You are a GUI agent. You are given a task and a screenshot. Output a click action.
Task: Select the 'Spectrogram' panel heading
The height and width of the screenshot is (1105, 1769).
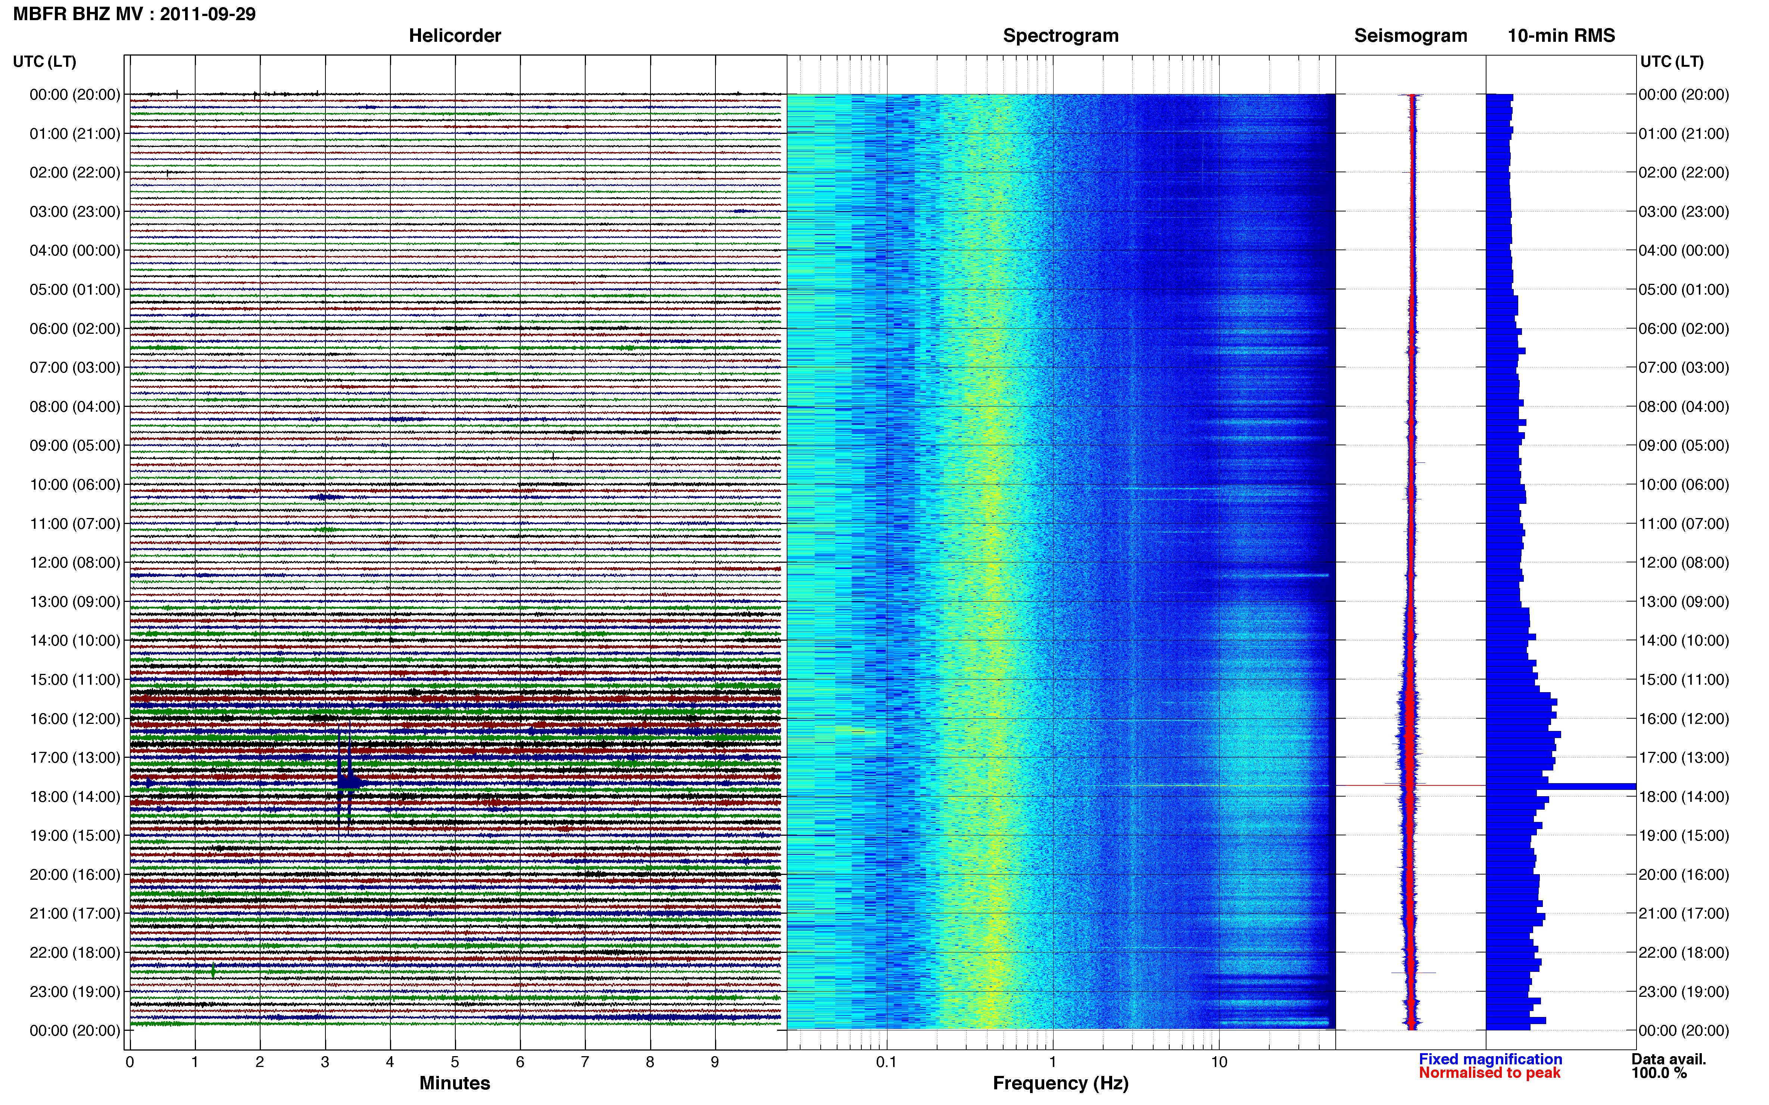pyautogui.click(x=1060, y=35)
